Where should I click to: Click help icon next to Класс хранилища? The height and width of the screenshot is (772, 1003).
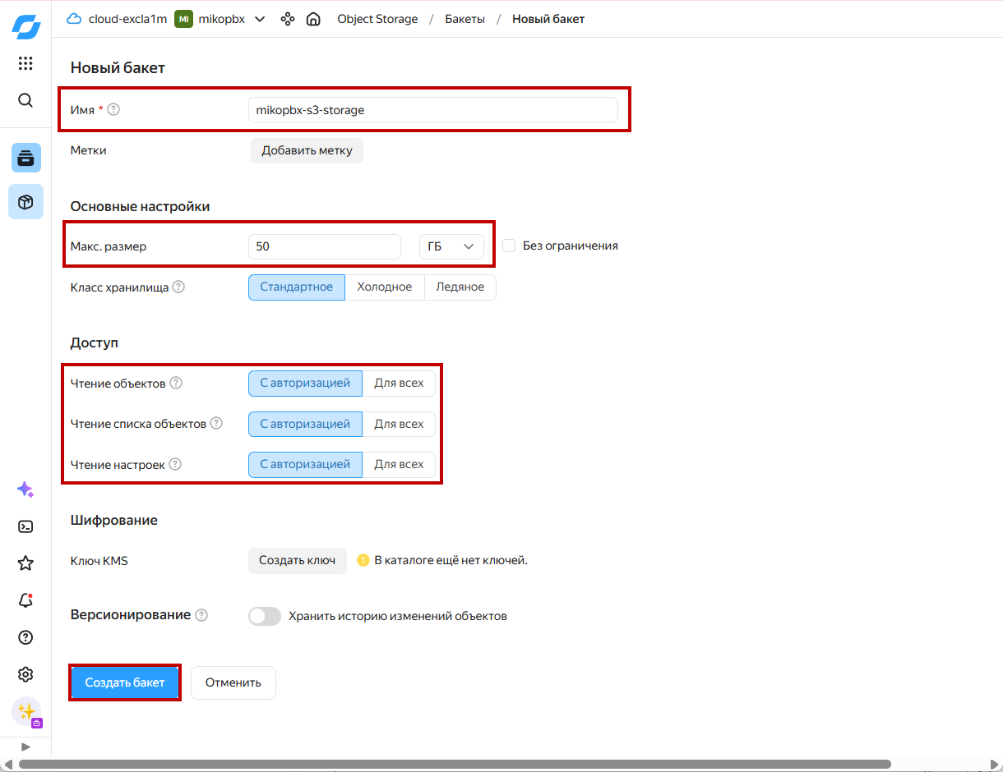178,287
